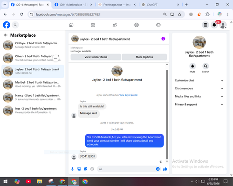Screen dimensions: 233x186
Task: Expand the Privacy & support section
Action: click(x=199, y=105)
